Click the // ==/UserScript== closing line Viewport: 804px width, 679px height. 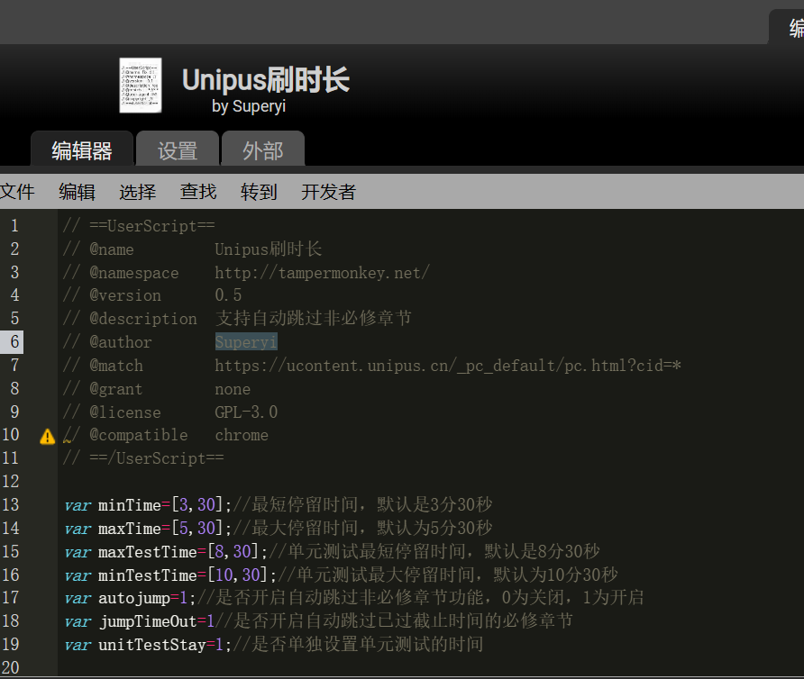click(x=143, y=458)
